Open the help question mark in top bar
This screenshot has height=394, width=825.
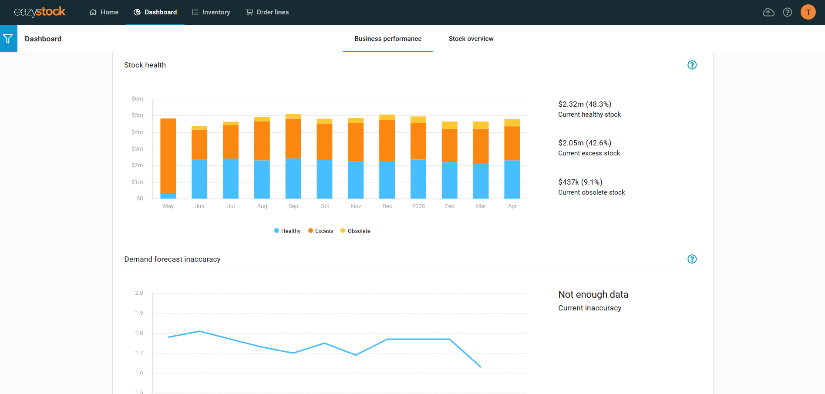point(787,12)
